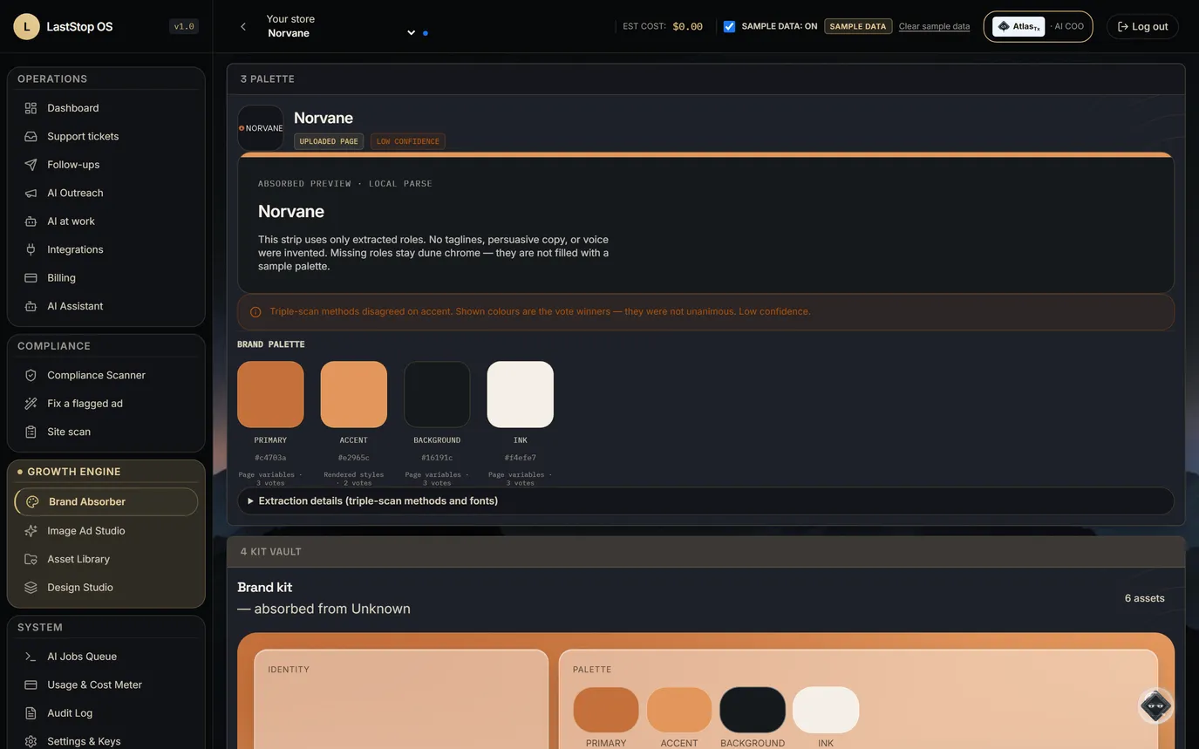Click the AI at work robot icon
Image resolution: width=1199 pixels, height=749 pixels.
31,221
